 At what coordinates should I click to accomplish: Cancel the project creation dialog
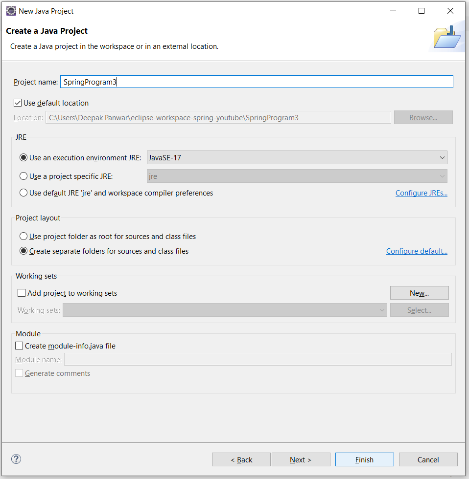pyautogui.click(x=428, y=459)
